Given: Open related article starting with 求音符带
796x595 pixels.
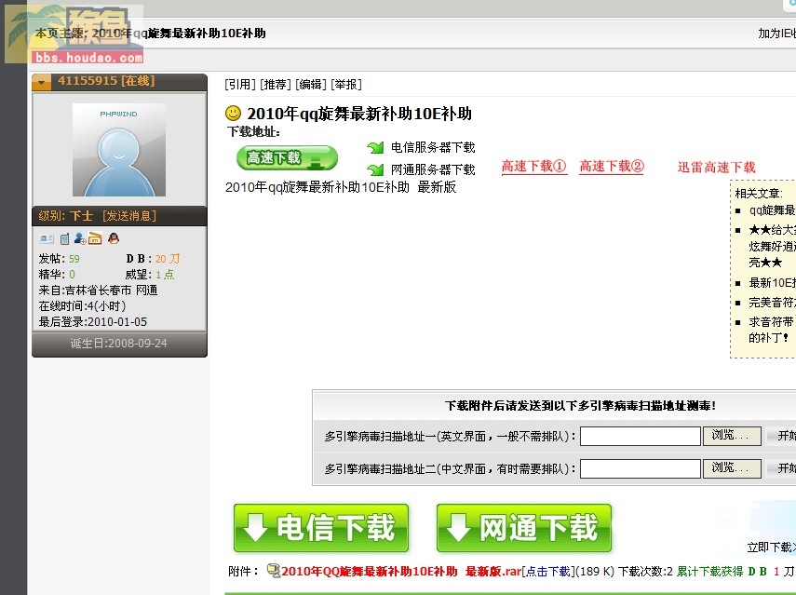Looking at the screenshot, I should (771, 330).
